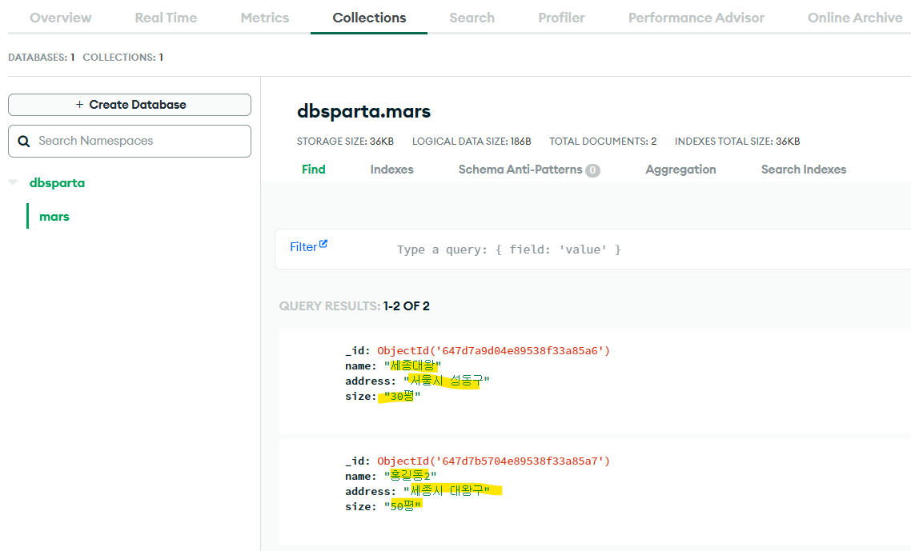Click size value "30평"
Viewport: 911px width, 551px height.
click(x=402, y=396)
